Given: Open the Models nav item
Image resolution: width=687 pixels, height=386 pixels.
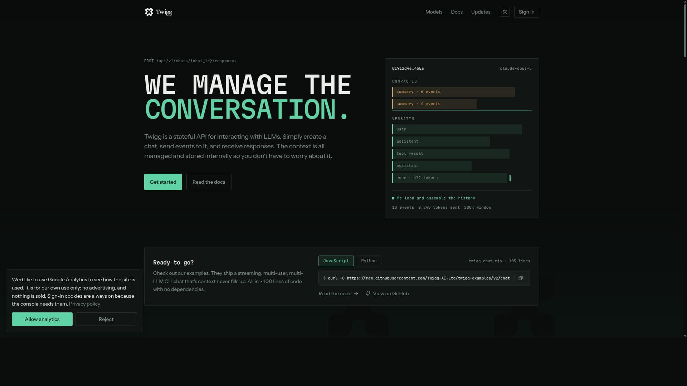Looking at the screenshot, I should tap(434, 12).
